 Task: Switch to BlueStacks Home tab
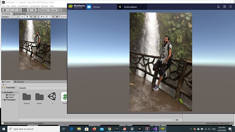click(x=96, y=7)
